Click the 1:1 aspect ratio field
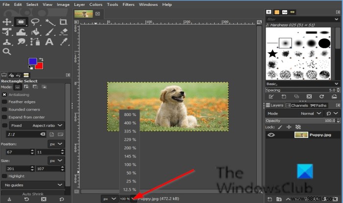 coord(26,134)
